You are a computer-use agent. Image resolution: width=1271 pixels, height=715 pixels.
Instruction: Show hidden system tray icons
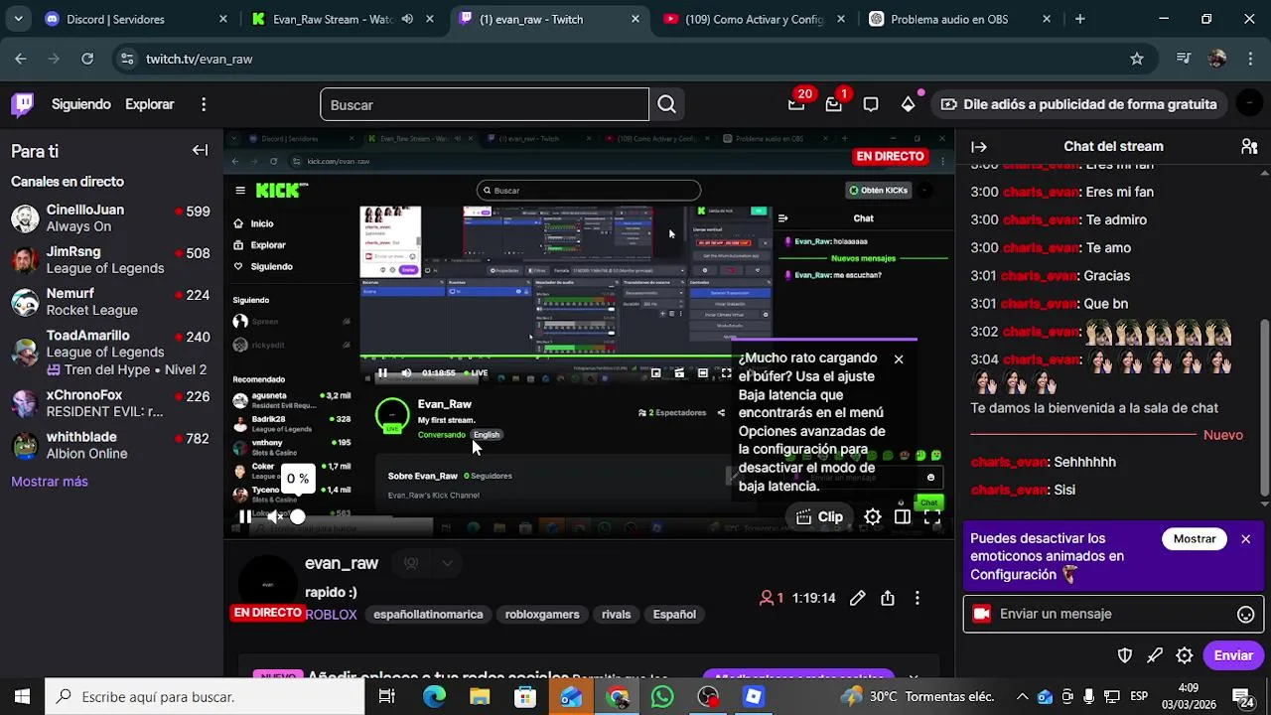point(1022,697)
